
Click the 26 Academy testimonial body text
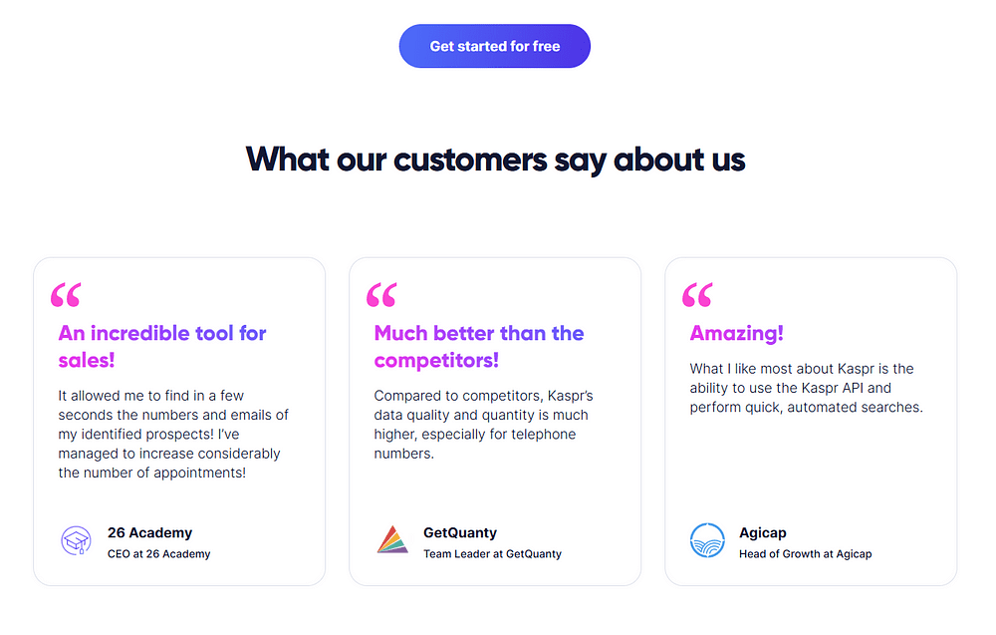[x=173, y=435]
